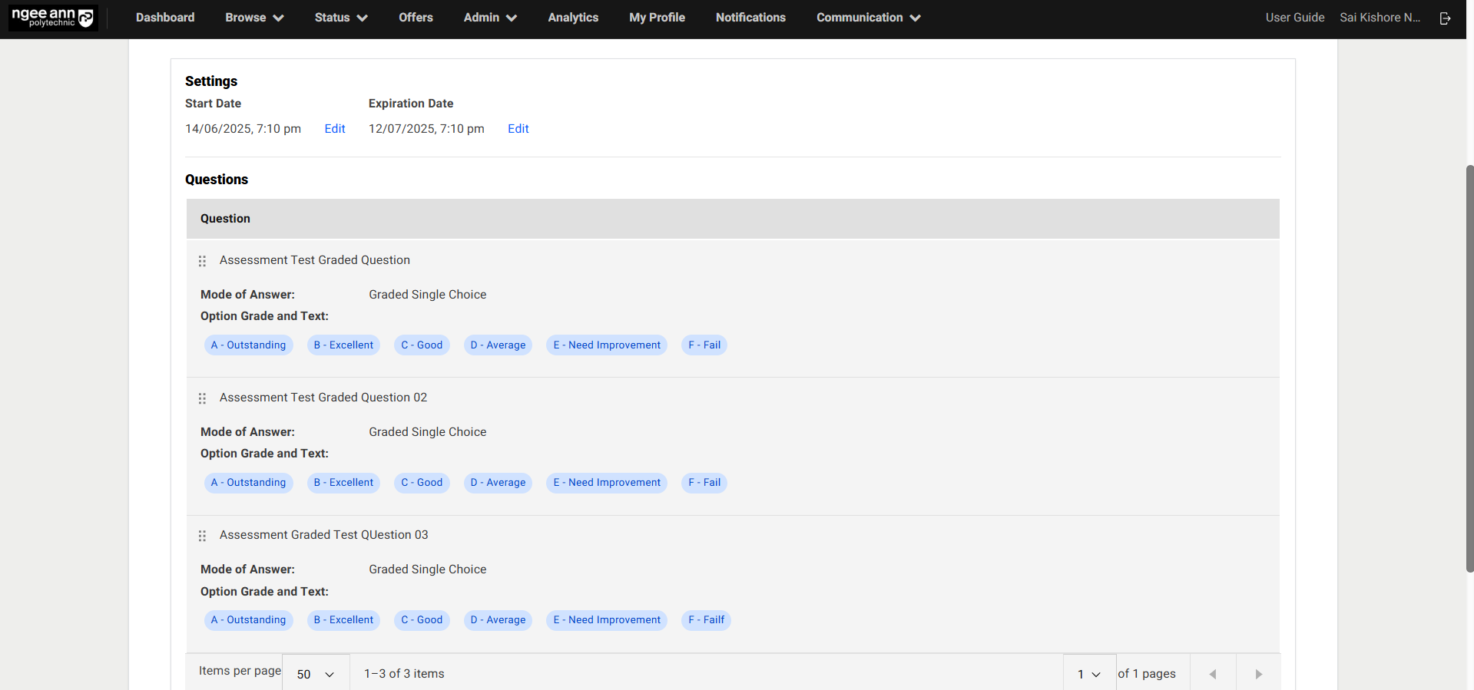Open Notifications from the top bar
The image size is (1474, 690).
pos(750,18)
